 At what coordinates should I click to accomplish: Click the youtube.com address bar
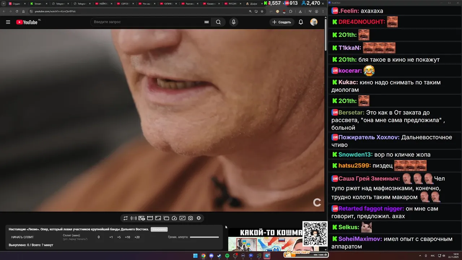click(x=137, y=11)
